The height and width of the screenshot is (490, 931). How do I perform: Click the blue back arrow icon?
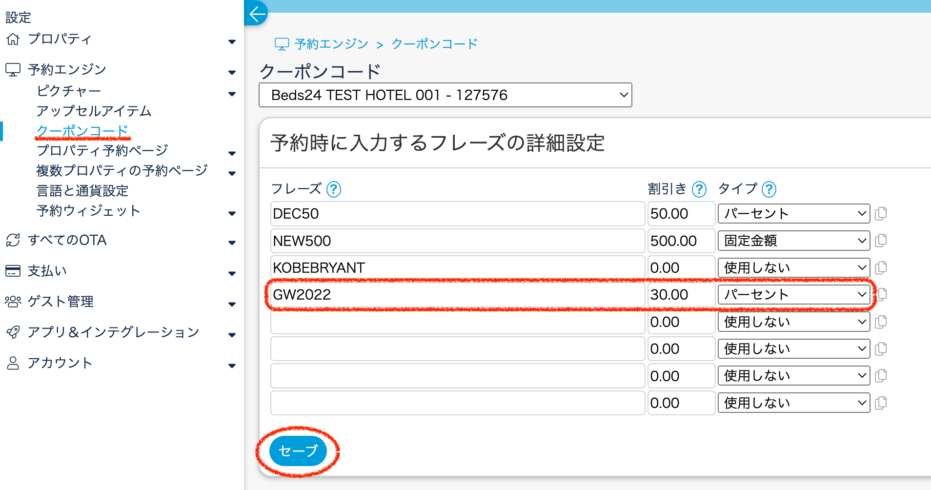click(x=257, y=14)
